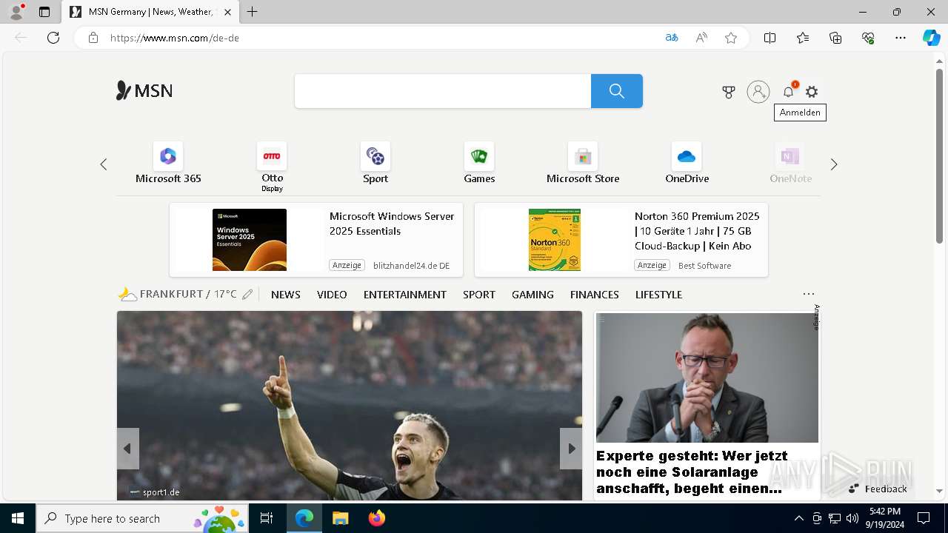Open the ENTERTAINMENT category tab
The image size is (948, 533).
tap(405, 295)
